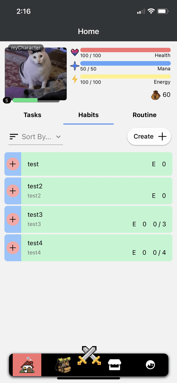Switch to the Tasks tab
Screen dimensions: 177x383
coord(32,115)
